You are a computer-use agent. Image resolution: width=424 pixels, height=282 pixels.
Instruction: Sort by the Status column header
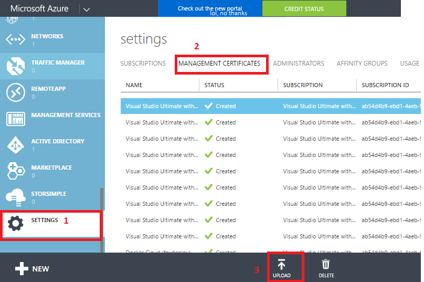tap(214, 85)
